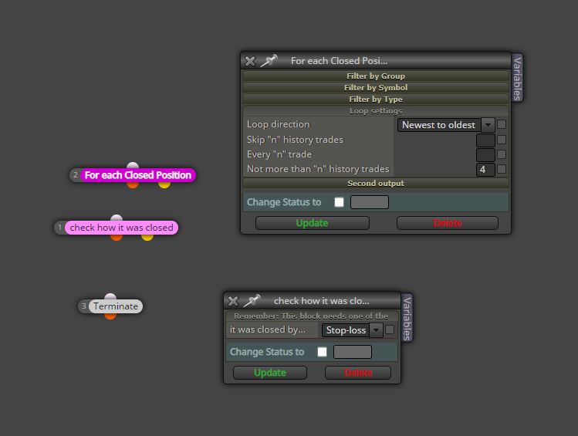Click the Not more than n input showing 4
The image size is (578, 436).
pos(485,170)
